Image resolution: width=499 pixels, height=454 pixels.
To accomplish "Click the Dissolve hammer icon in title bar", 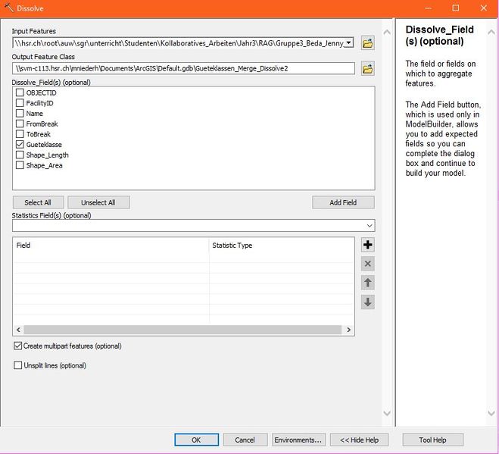I will point(9,8).
